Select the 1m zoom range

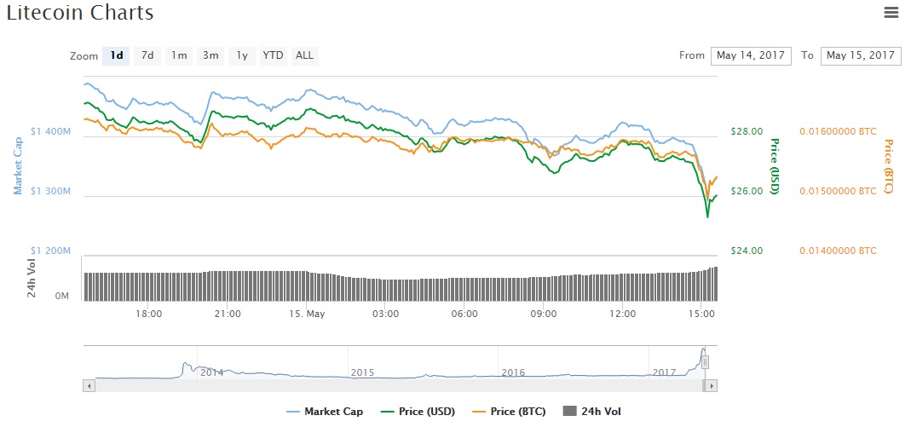[x=179, y=55]
